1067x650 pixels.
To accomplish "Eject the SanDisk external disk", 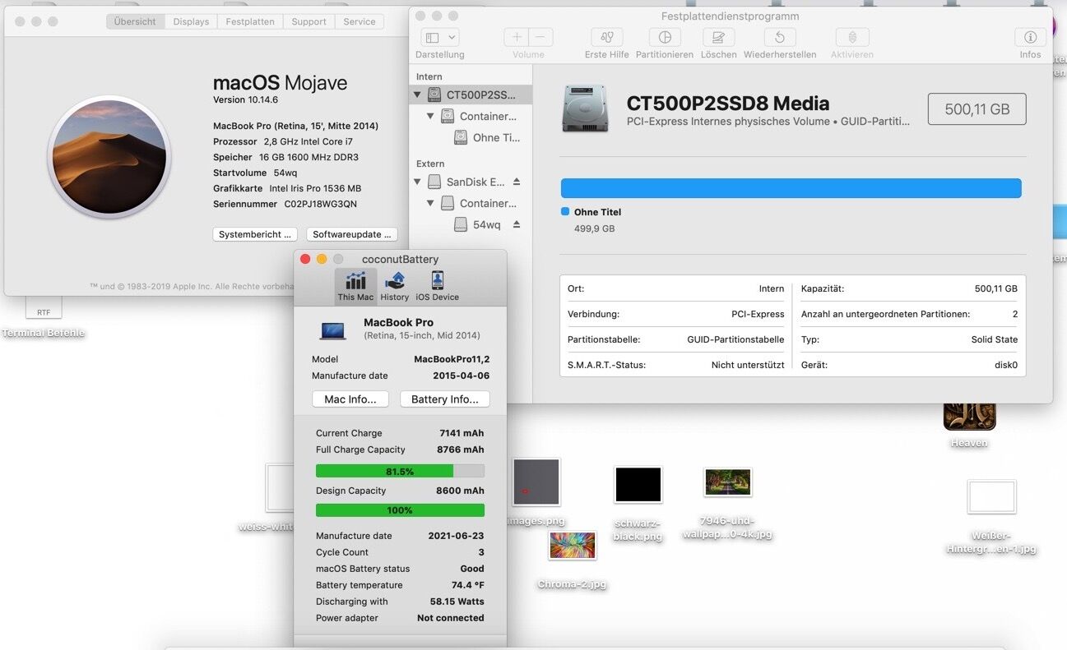I will (517, 182).
